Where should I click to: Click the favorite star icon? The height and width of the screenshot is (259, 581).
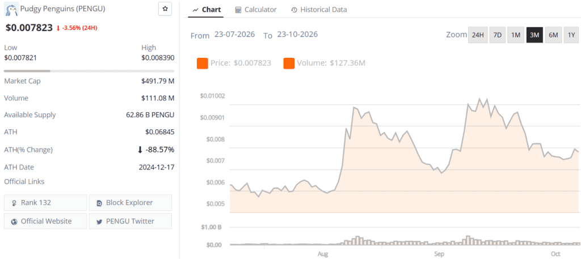coord(165,9)
